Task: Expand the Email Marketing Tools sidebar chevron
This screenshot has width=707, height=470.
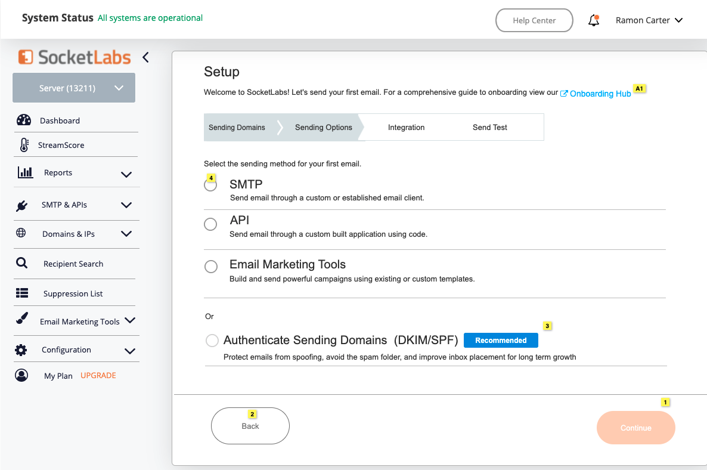Action: (130, 320)
